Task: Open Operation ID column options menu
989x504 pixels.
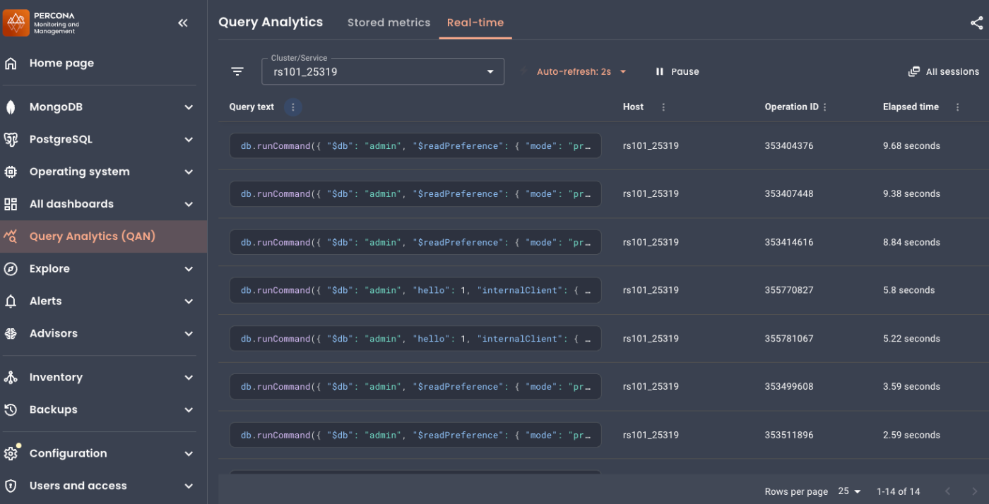Action: (824, 107)
